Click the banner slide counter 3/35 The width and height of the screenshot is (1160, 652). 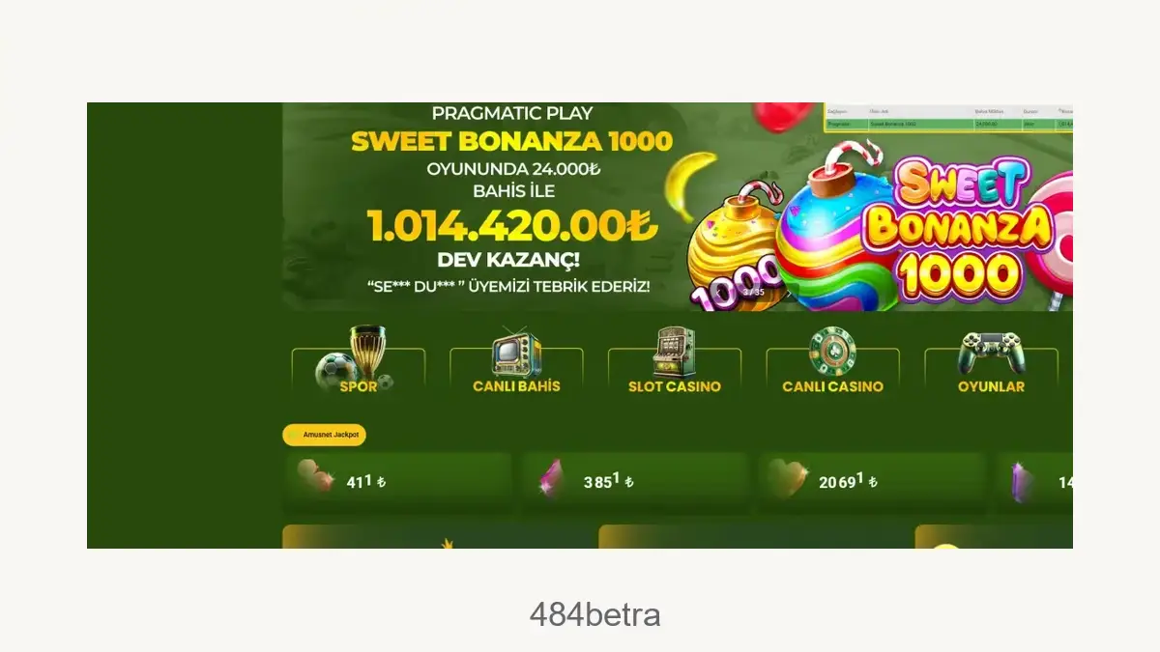754,292
